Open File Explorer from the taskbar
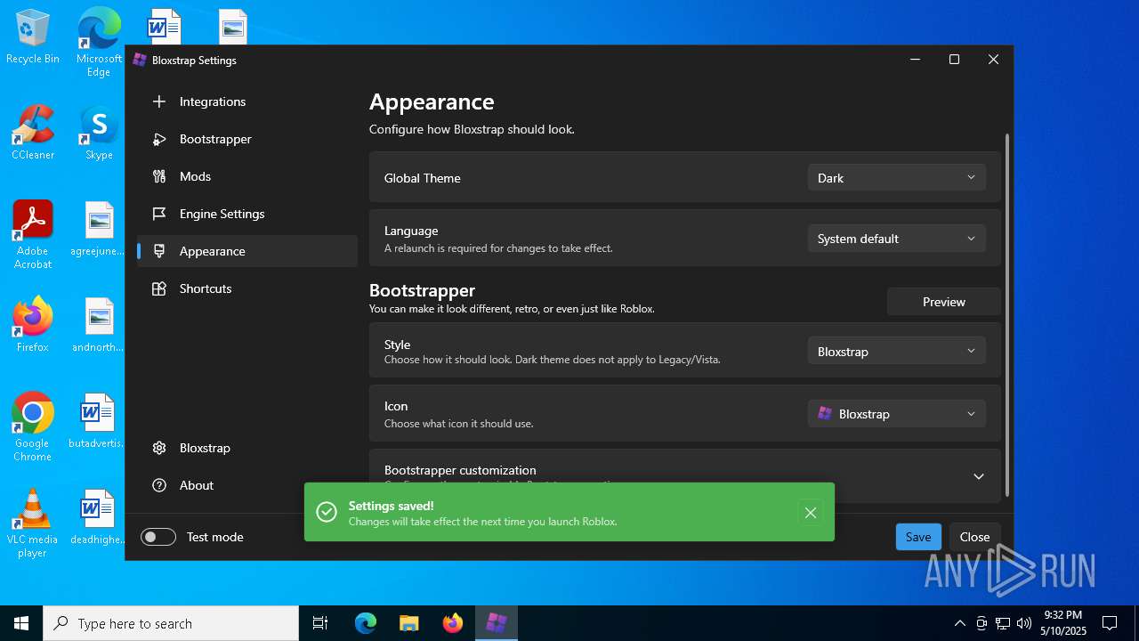The width and height of the screenshot is (1139, 641). point(409,623)
